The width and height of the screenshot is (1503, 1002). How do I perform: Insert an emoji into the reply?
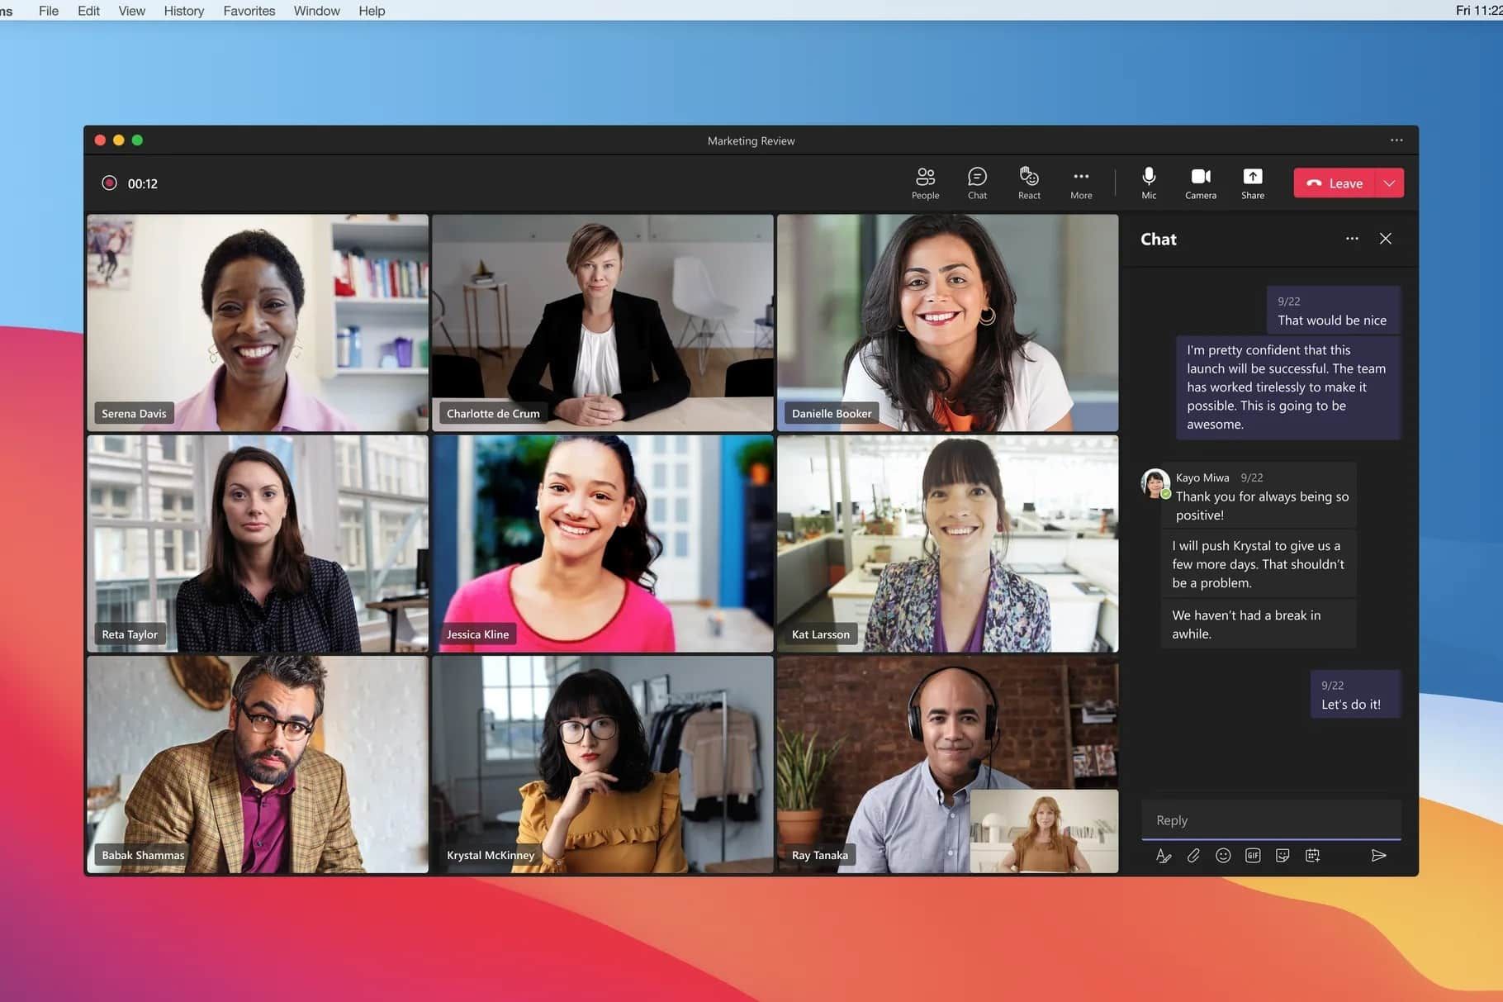pyautogui.click(x=1223, y=856)
